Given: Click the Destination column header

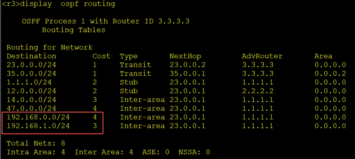Looking at the screenshot, I should point(31,56).
